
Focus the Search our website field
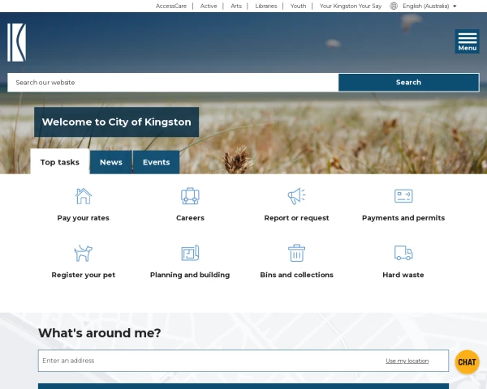[x=173, y=82]
